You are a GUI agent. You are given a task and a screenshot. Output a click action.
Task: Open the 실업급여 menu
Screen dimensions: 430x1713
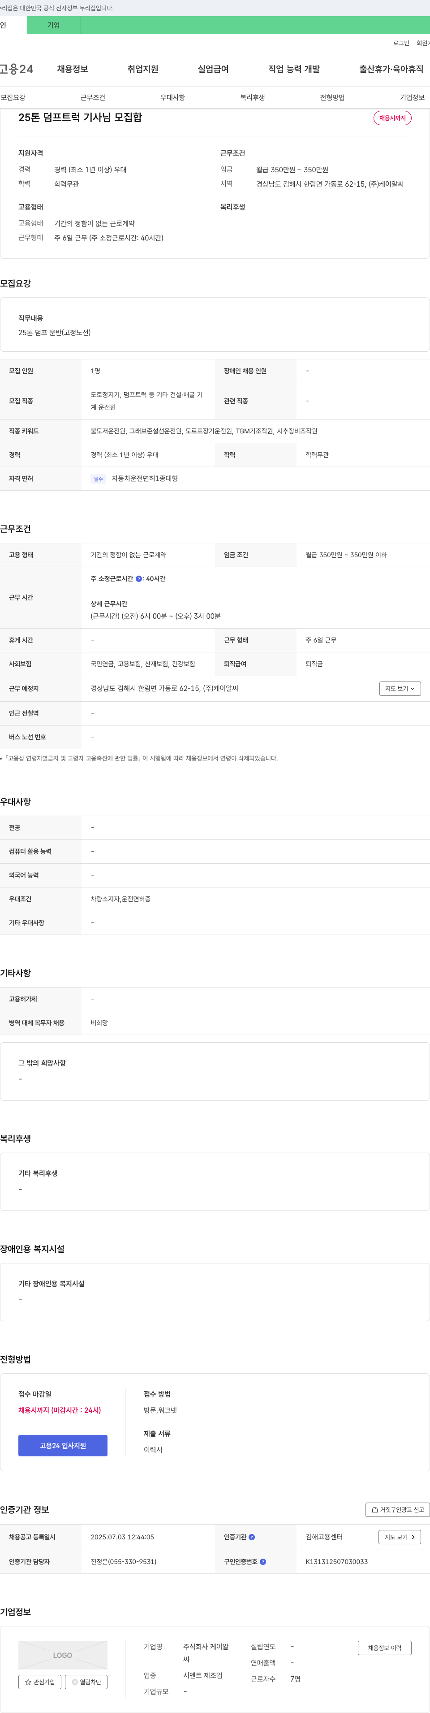213,69
